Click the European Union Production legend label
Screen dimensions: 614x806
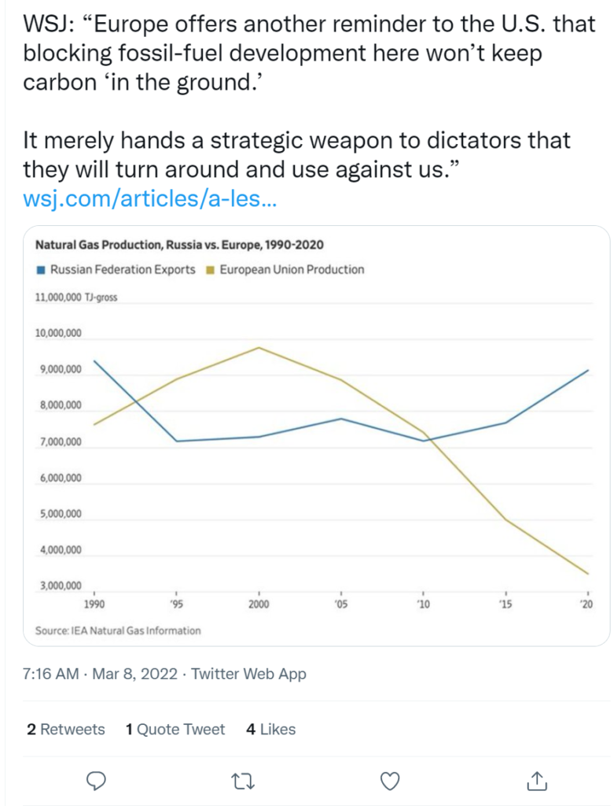(x=292, y=270)
